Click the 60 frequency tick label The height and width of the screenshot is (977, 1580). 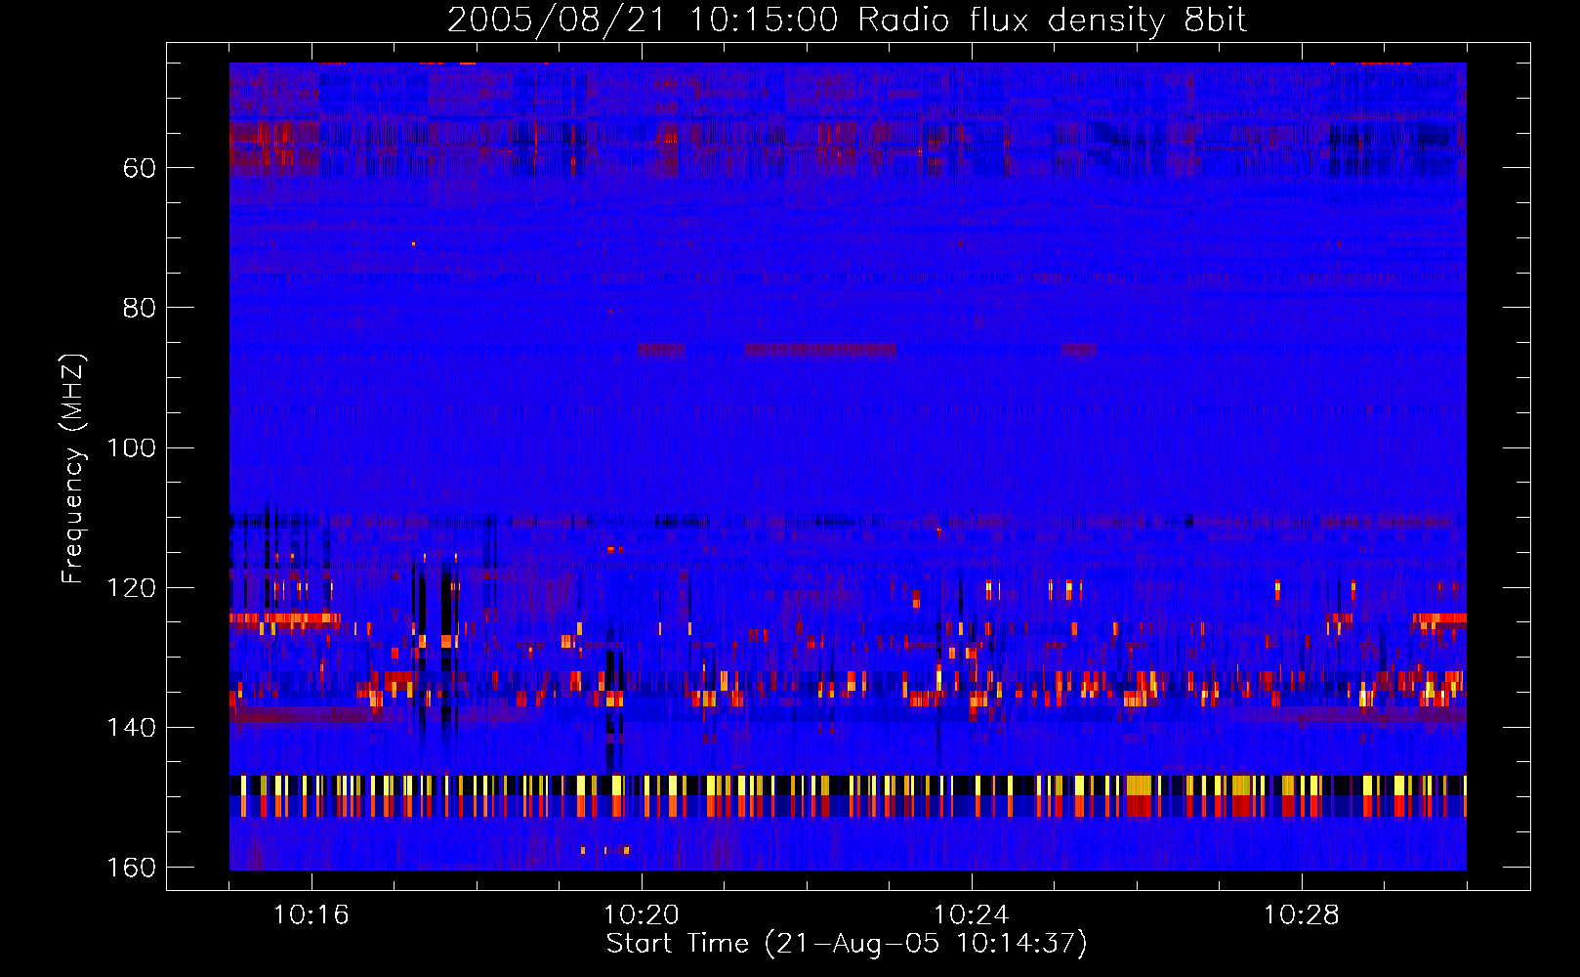140,168
